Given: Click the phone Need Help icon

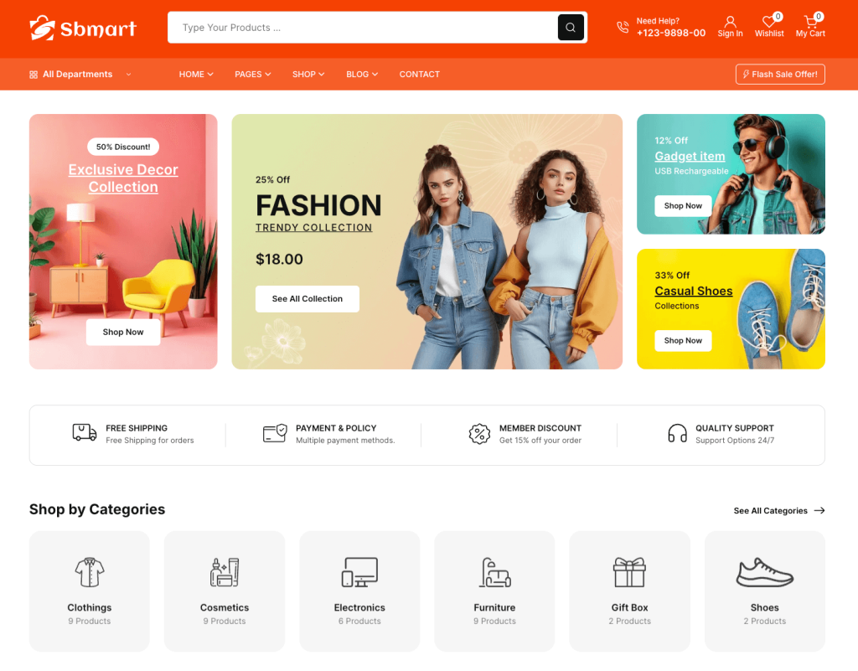Looking at the screenshot, I should click(623, 27).
